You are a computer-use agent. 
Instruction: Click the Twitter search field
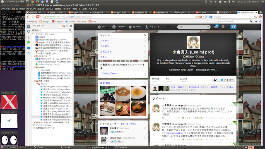coord(193,26)
